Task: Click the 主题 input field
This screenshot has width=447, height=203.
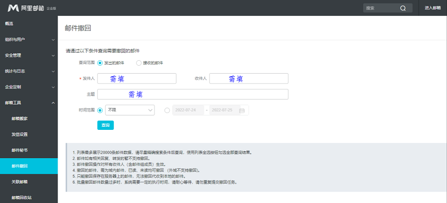Action: [193, 94]
